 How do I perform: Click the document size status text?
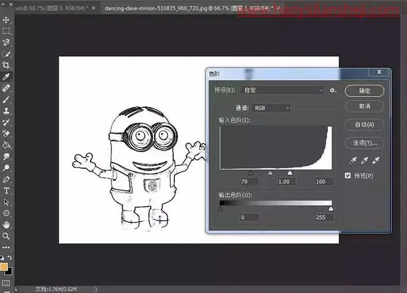coord(57,289)
